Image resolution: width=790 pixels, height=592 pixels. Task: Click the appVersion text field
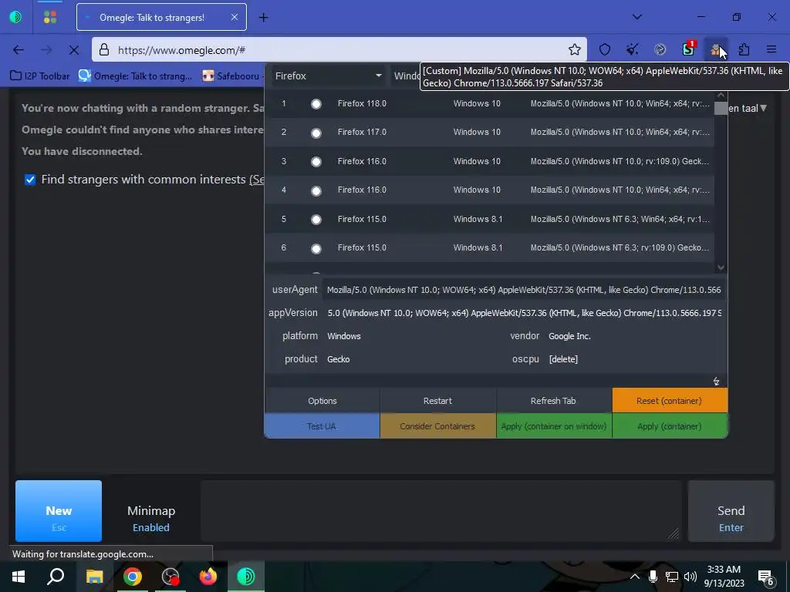tap(524, 313)
